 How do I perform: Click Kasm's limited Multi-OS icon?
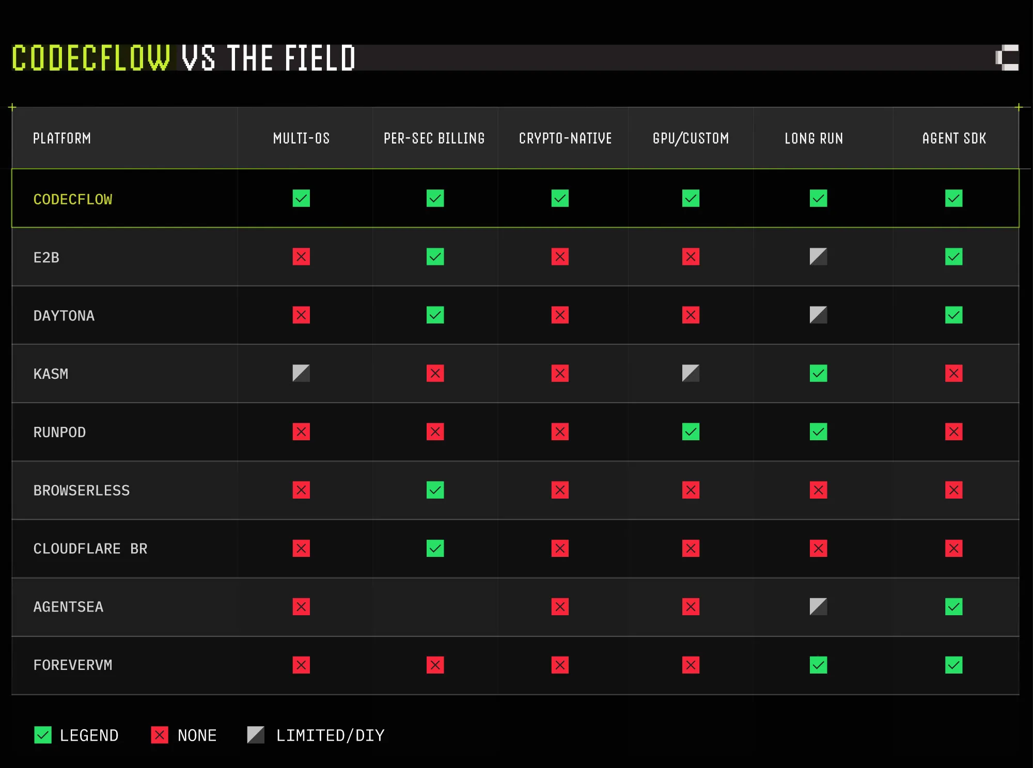tap(301, 373)
